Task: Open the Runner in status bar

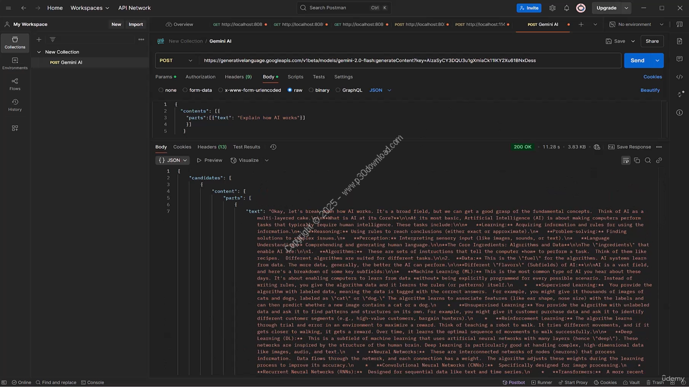Action: [541, 383]
